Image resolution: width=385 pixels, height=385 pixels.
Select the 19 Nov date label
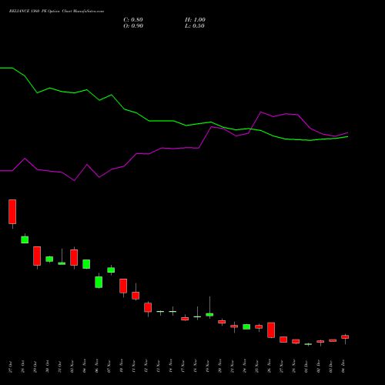click(208, 367)
